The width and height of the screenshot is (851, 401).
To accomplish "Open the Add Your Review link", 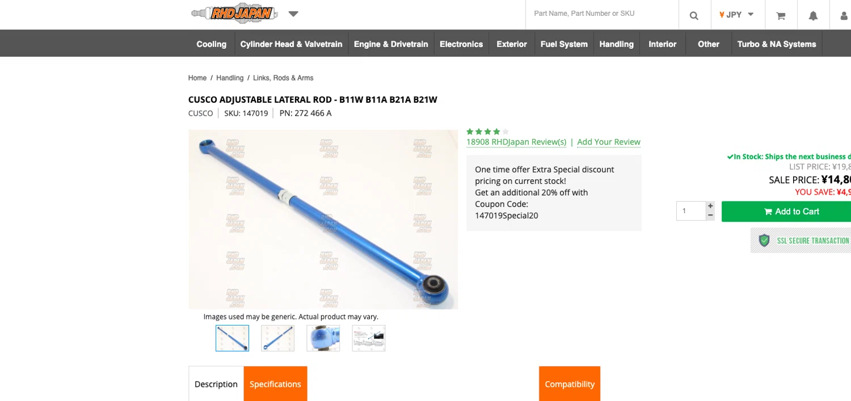I will click(x=609, y=142).
